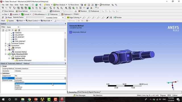Open PowerPoint from the taskbar
182x102 pixels.
[36, 99]
